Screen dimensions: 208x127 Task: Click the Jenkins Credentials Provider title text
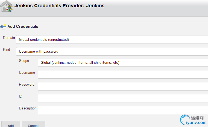59,6
